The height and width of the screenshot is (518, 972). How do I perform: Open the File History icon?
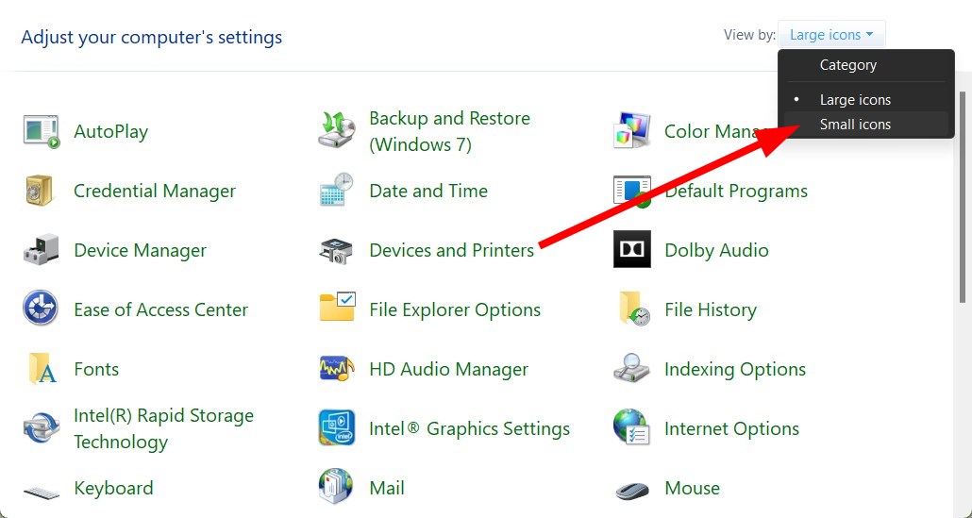[633, 309]
